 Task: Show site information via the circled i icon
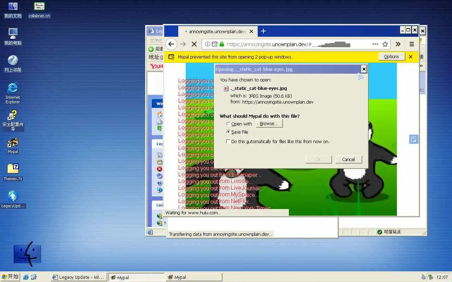(x=208, y=44)
